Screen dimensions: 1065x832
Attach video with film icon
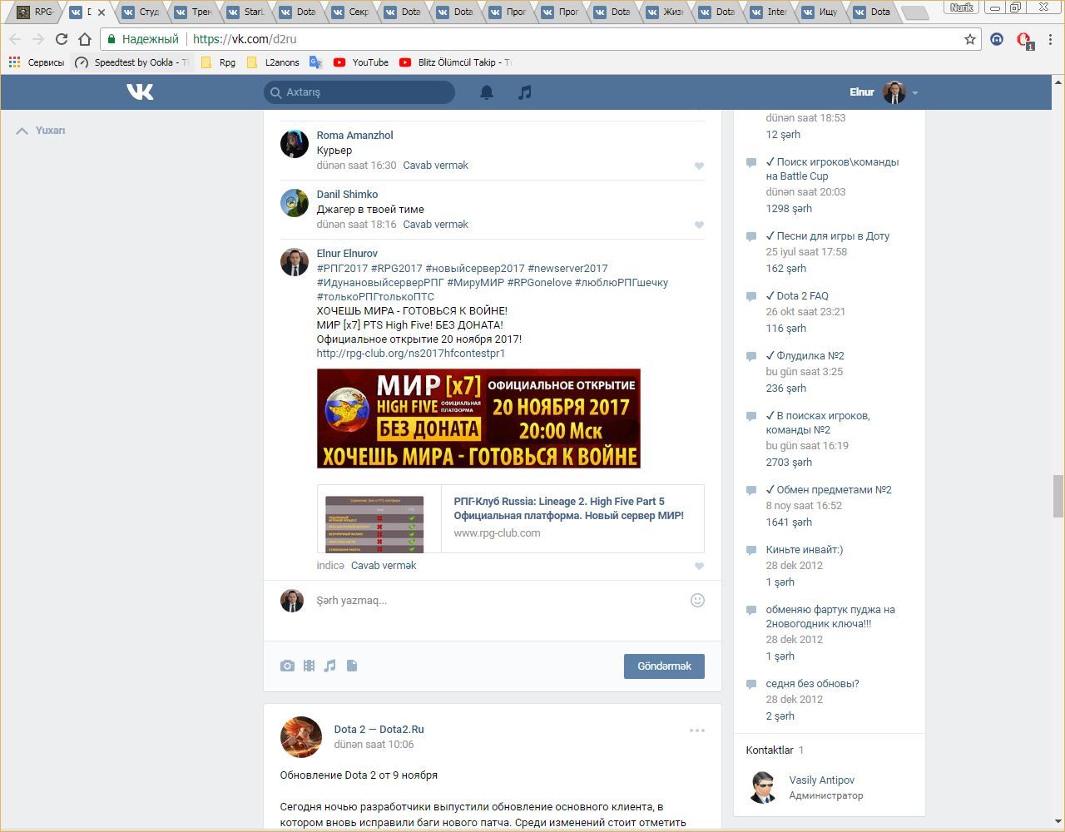(x=309, y=666)
